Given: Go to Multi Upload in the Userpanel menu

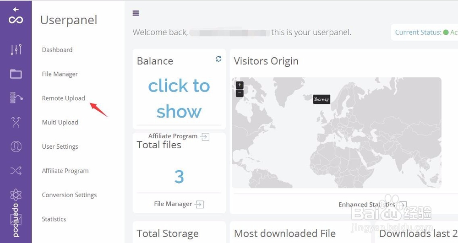Looking at the screenshot, I should 60,122.
